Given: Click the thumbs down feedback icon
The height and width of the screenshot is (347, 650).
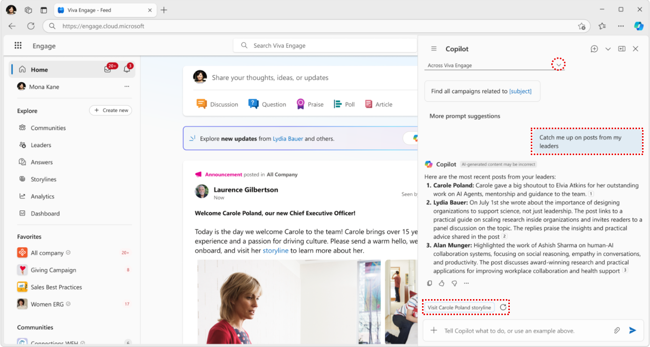Looking at the screenshot, I should pyautogui.click(x=454, y=283).
